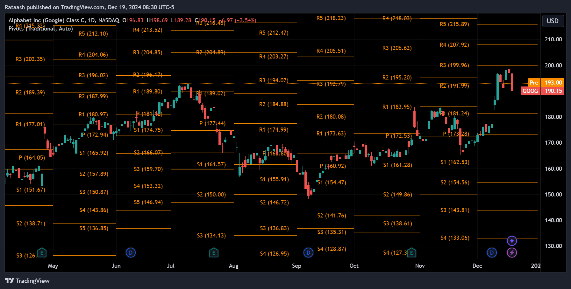Viewport: 571px width, 289px height.
Task: Click the S1 (151.67) pivot label
Action: tap(31, 190)
